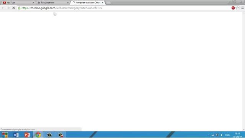Open Word from the taskbar
245x138 pixels.
[16, 135]
